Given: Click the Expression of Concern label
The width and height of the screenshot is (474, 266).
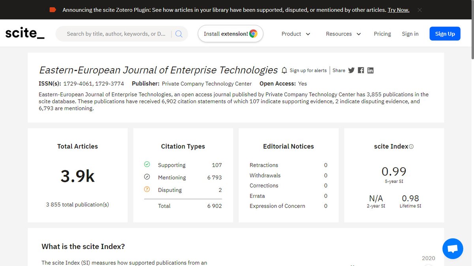Looking at the screenshot, I should pyautogui.click(x=277, y=206).
